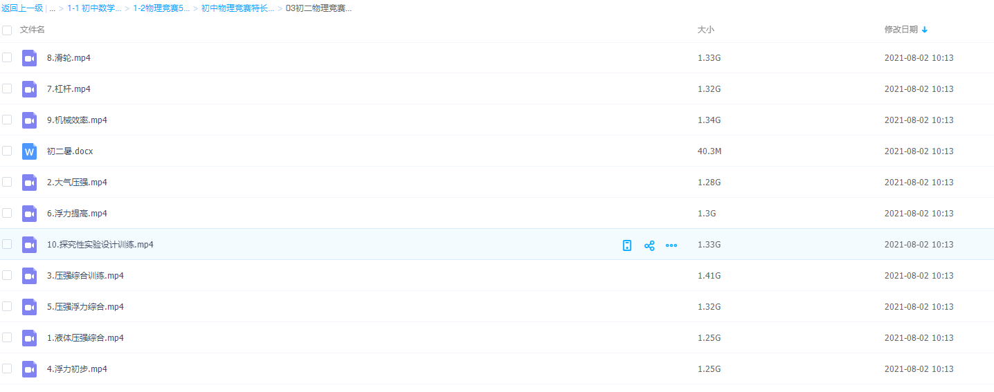This screenshot has height=392, width=994.
Task: Click the video icon for 4.浮力初步.mp4
Action: 29,369
